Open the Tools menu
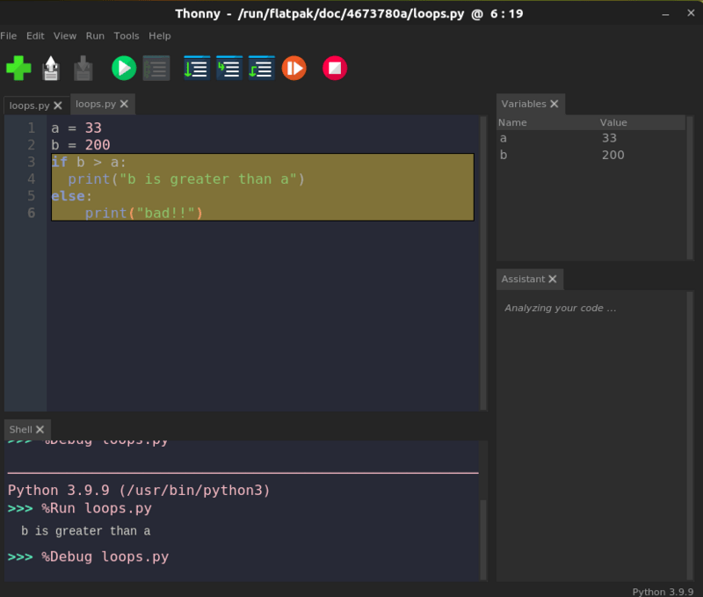 click(127, 36)
